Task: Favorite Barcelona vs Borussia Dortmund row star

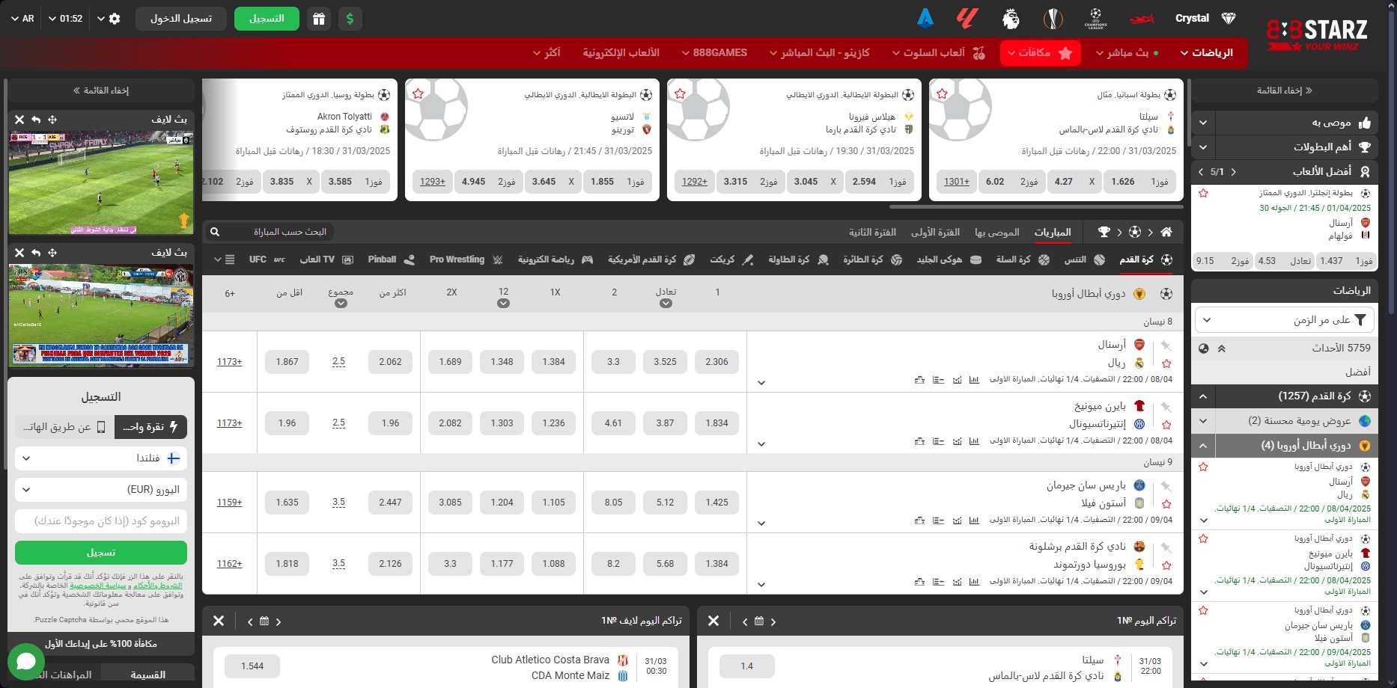Action: 1166,565
